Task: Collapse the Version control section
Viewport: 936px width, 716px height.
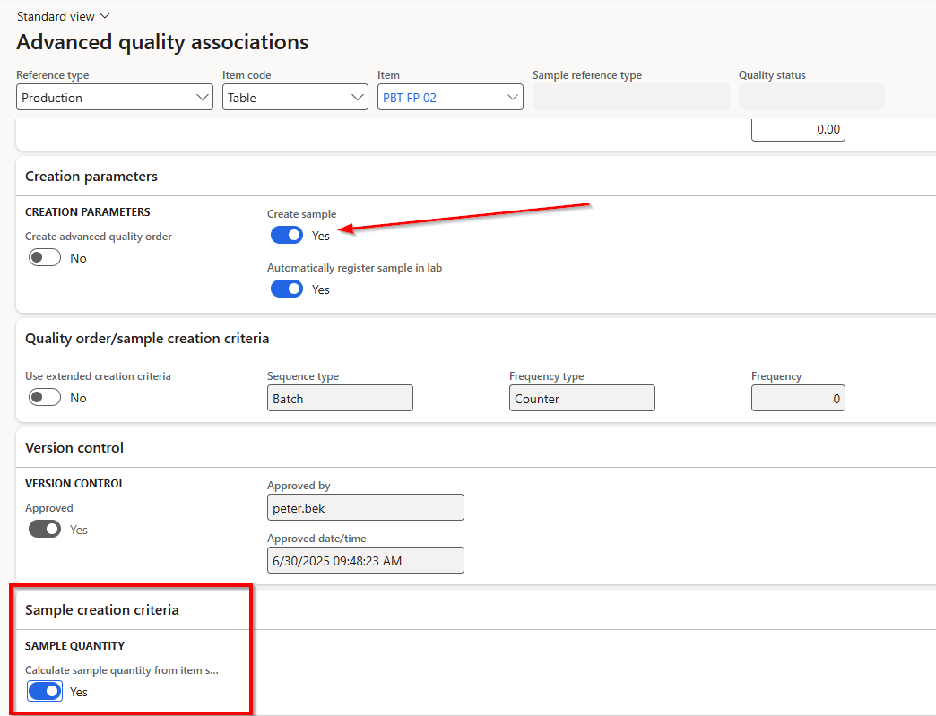Action: 74,448
